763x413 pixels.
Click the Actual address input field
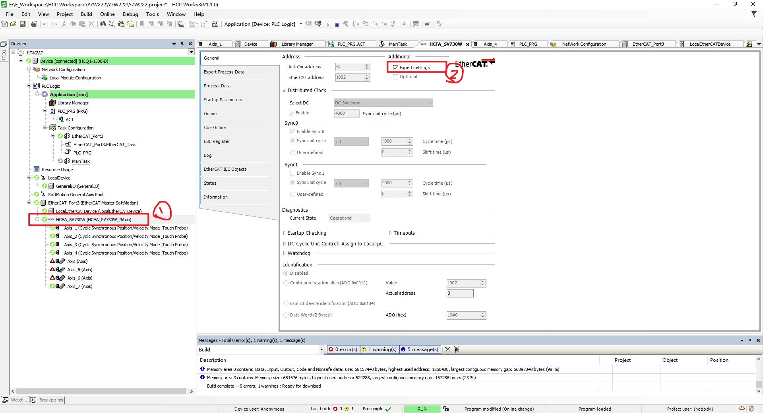pyautogui.click(x=460, y=293)
